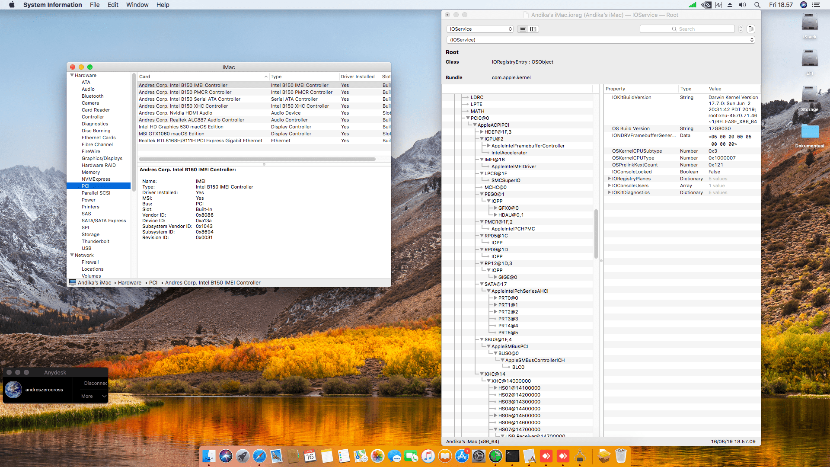This screenshot has width=830, height=467.
Task: Open Photos pinwheel icon in dock
Action: pyautogui.click(x=377, y=456)
